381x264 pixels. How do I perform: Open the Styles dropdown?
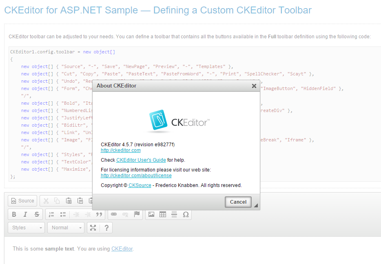coord(26,228)
